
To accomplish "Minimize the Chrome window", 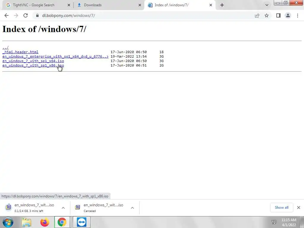I will tap(278, 3).
